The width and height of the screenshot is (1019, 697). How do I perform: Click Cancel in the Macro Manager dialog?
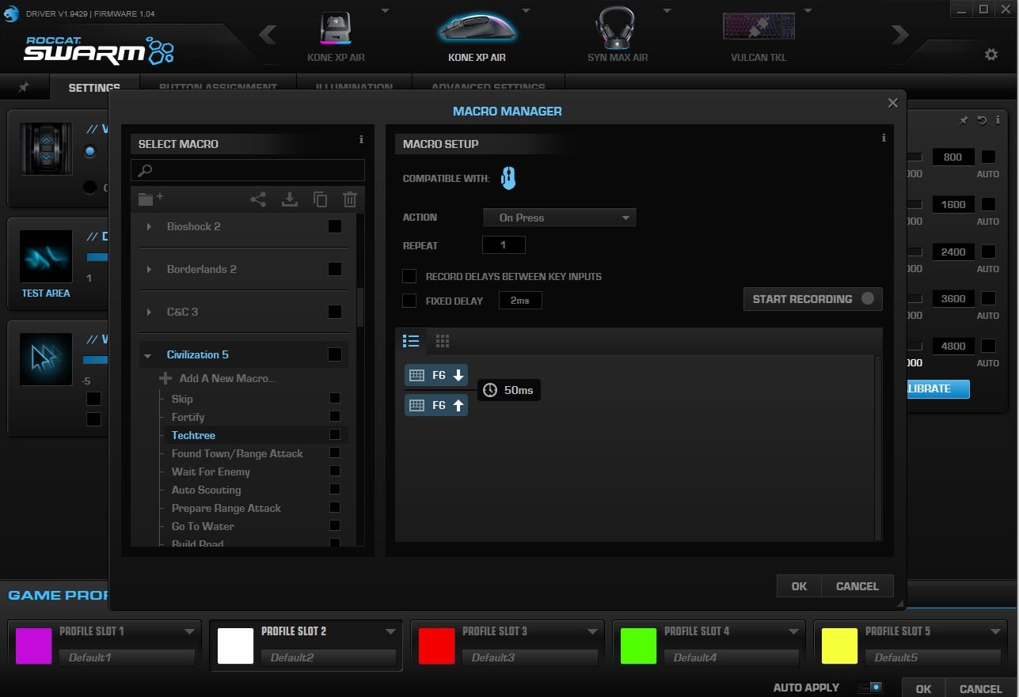pyautogui.click(x=857, y=586)
